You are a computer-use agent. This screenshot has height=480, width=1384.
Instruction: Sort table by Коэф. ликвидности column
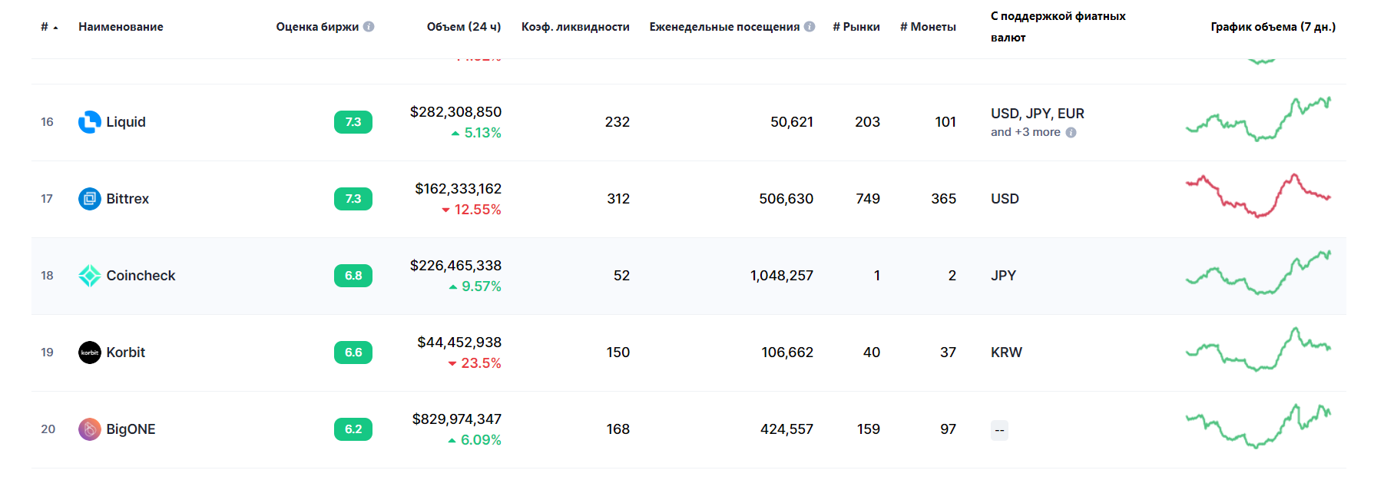point(575,27)
